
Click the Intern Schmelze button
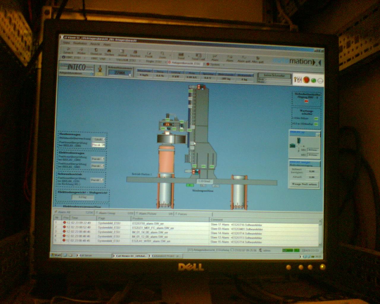pyautogui.click(x=274, y=75)
